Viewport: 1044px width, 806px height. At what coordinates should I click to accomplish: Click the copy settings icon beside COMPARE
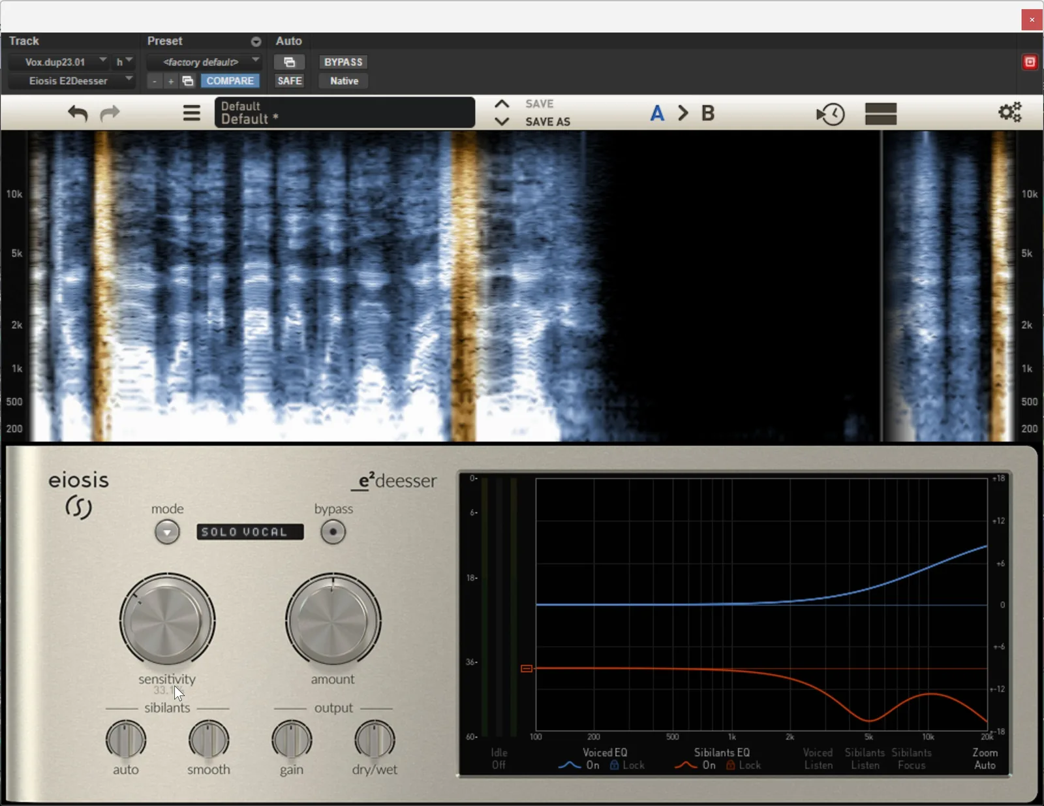(x=188, y=81)
